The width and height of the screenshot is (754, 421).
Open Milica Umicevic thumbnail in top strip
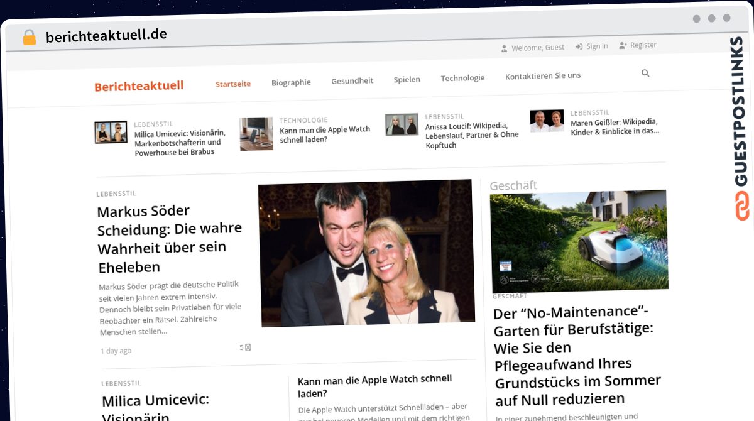click(x=111, y=132)
